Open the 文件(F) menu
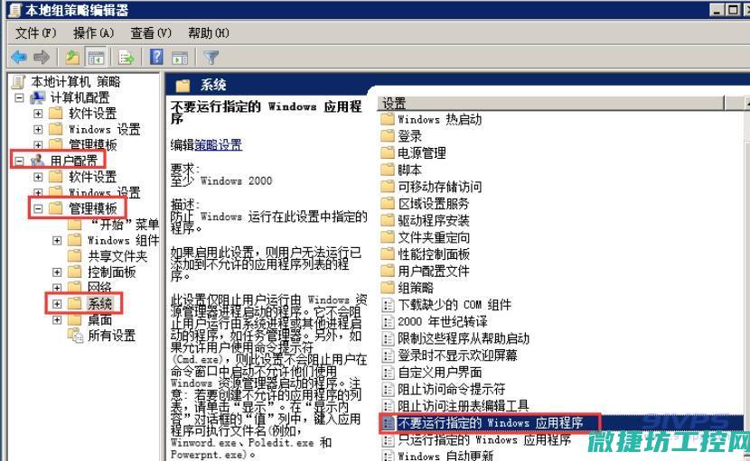Viewport: 750px width, 461px height. [36, 33]
